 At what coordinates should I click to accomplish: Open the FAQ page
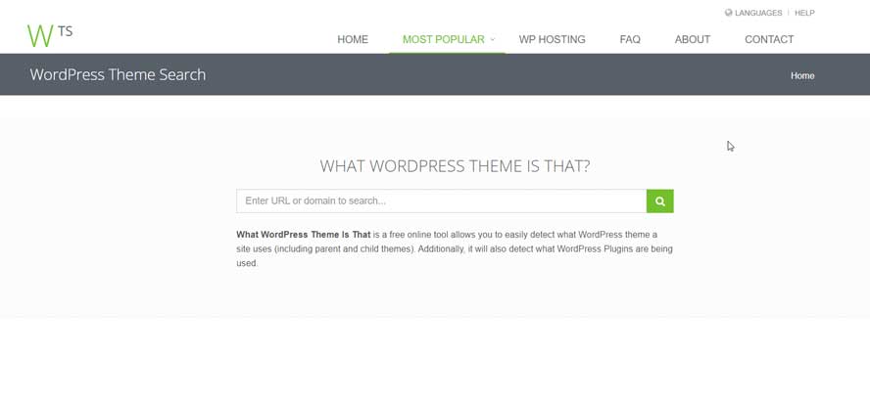point(630,39)
